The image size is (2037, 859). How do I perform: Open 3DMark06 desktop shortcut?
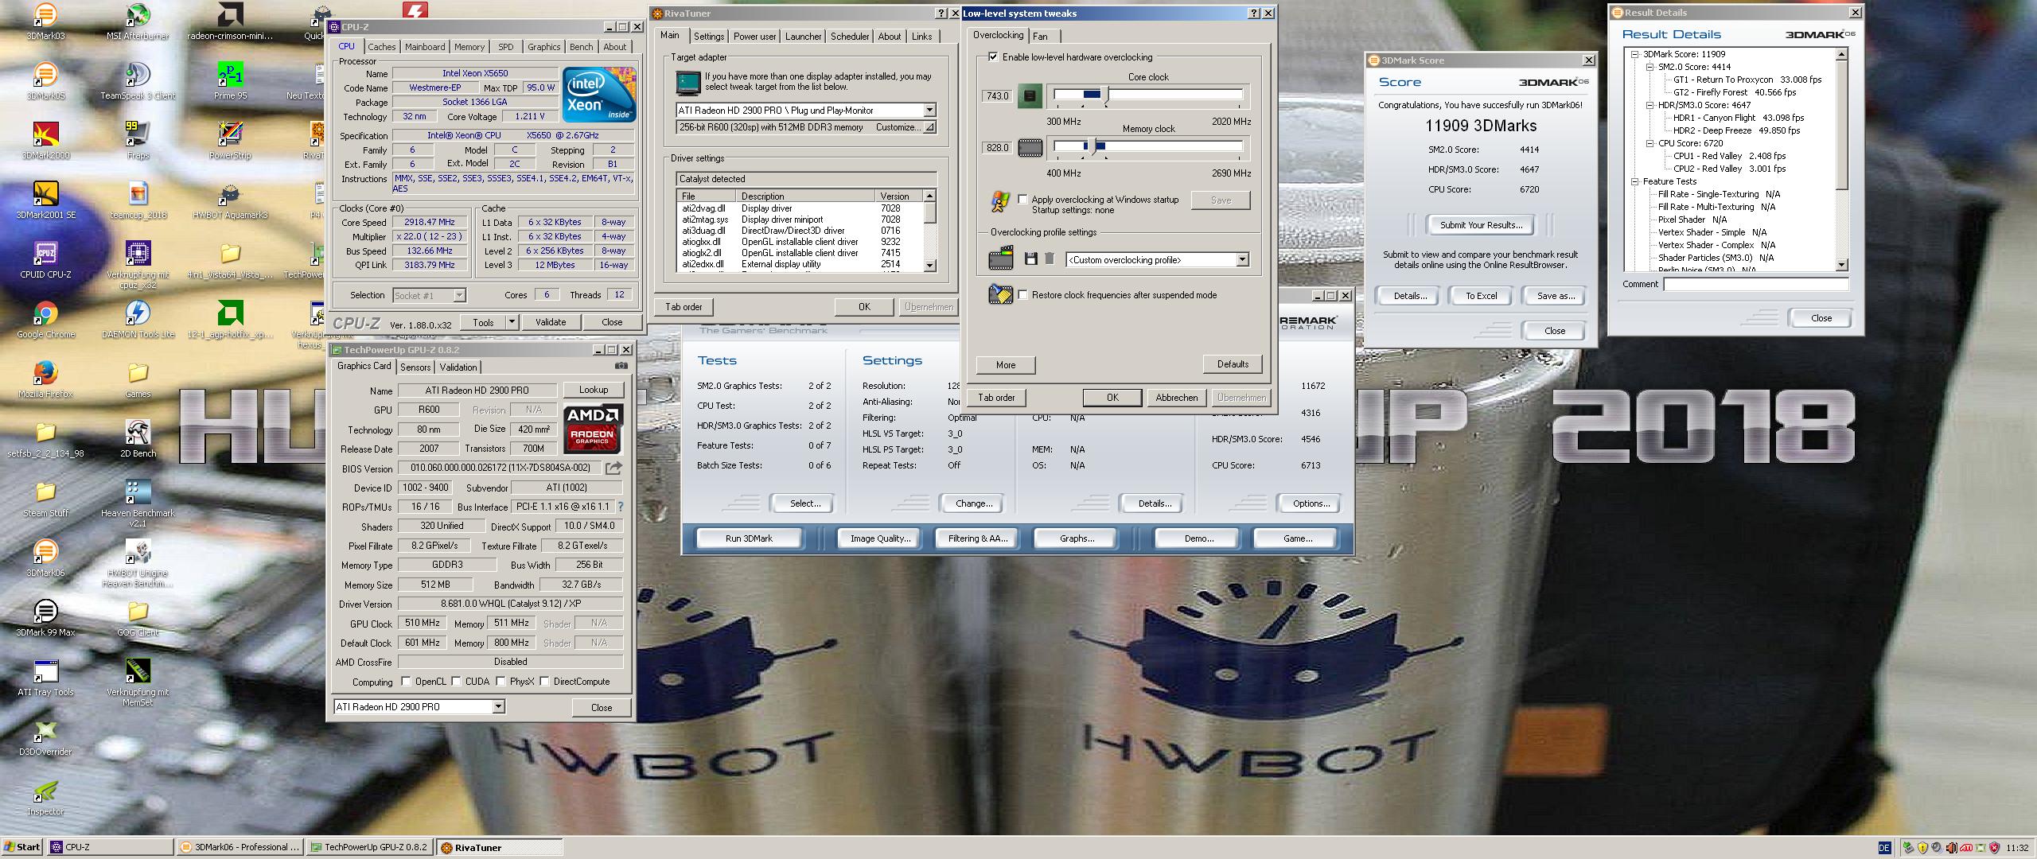point(45,550)
